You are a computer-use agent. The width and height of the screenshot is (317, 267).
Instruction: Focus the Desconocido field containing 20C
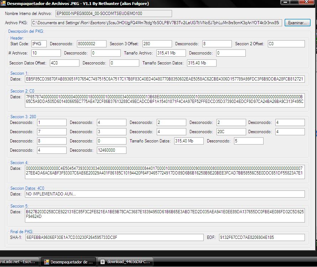pos(231,132)
